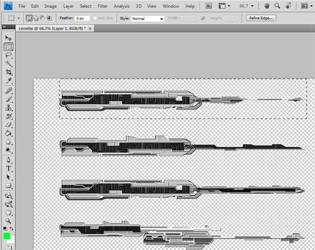The width and height of the screenshot is (315, 250).
Task: Select the Eyedropper tool
Action: click(x=8, y=81)
